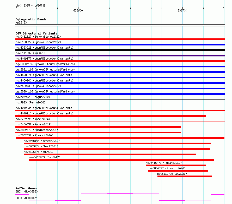The height and width of the screenshot is (204, 232).
Task: Click nsv6106375 (Wu2021) label
Action: [x=39, y=152]
